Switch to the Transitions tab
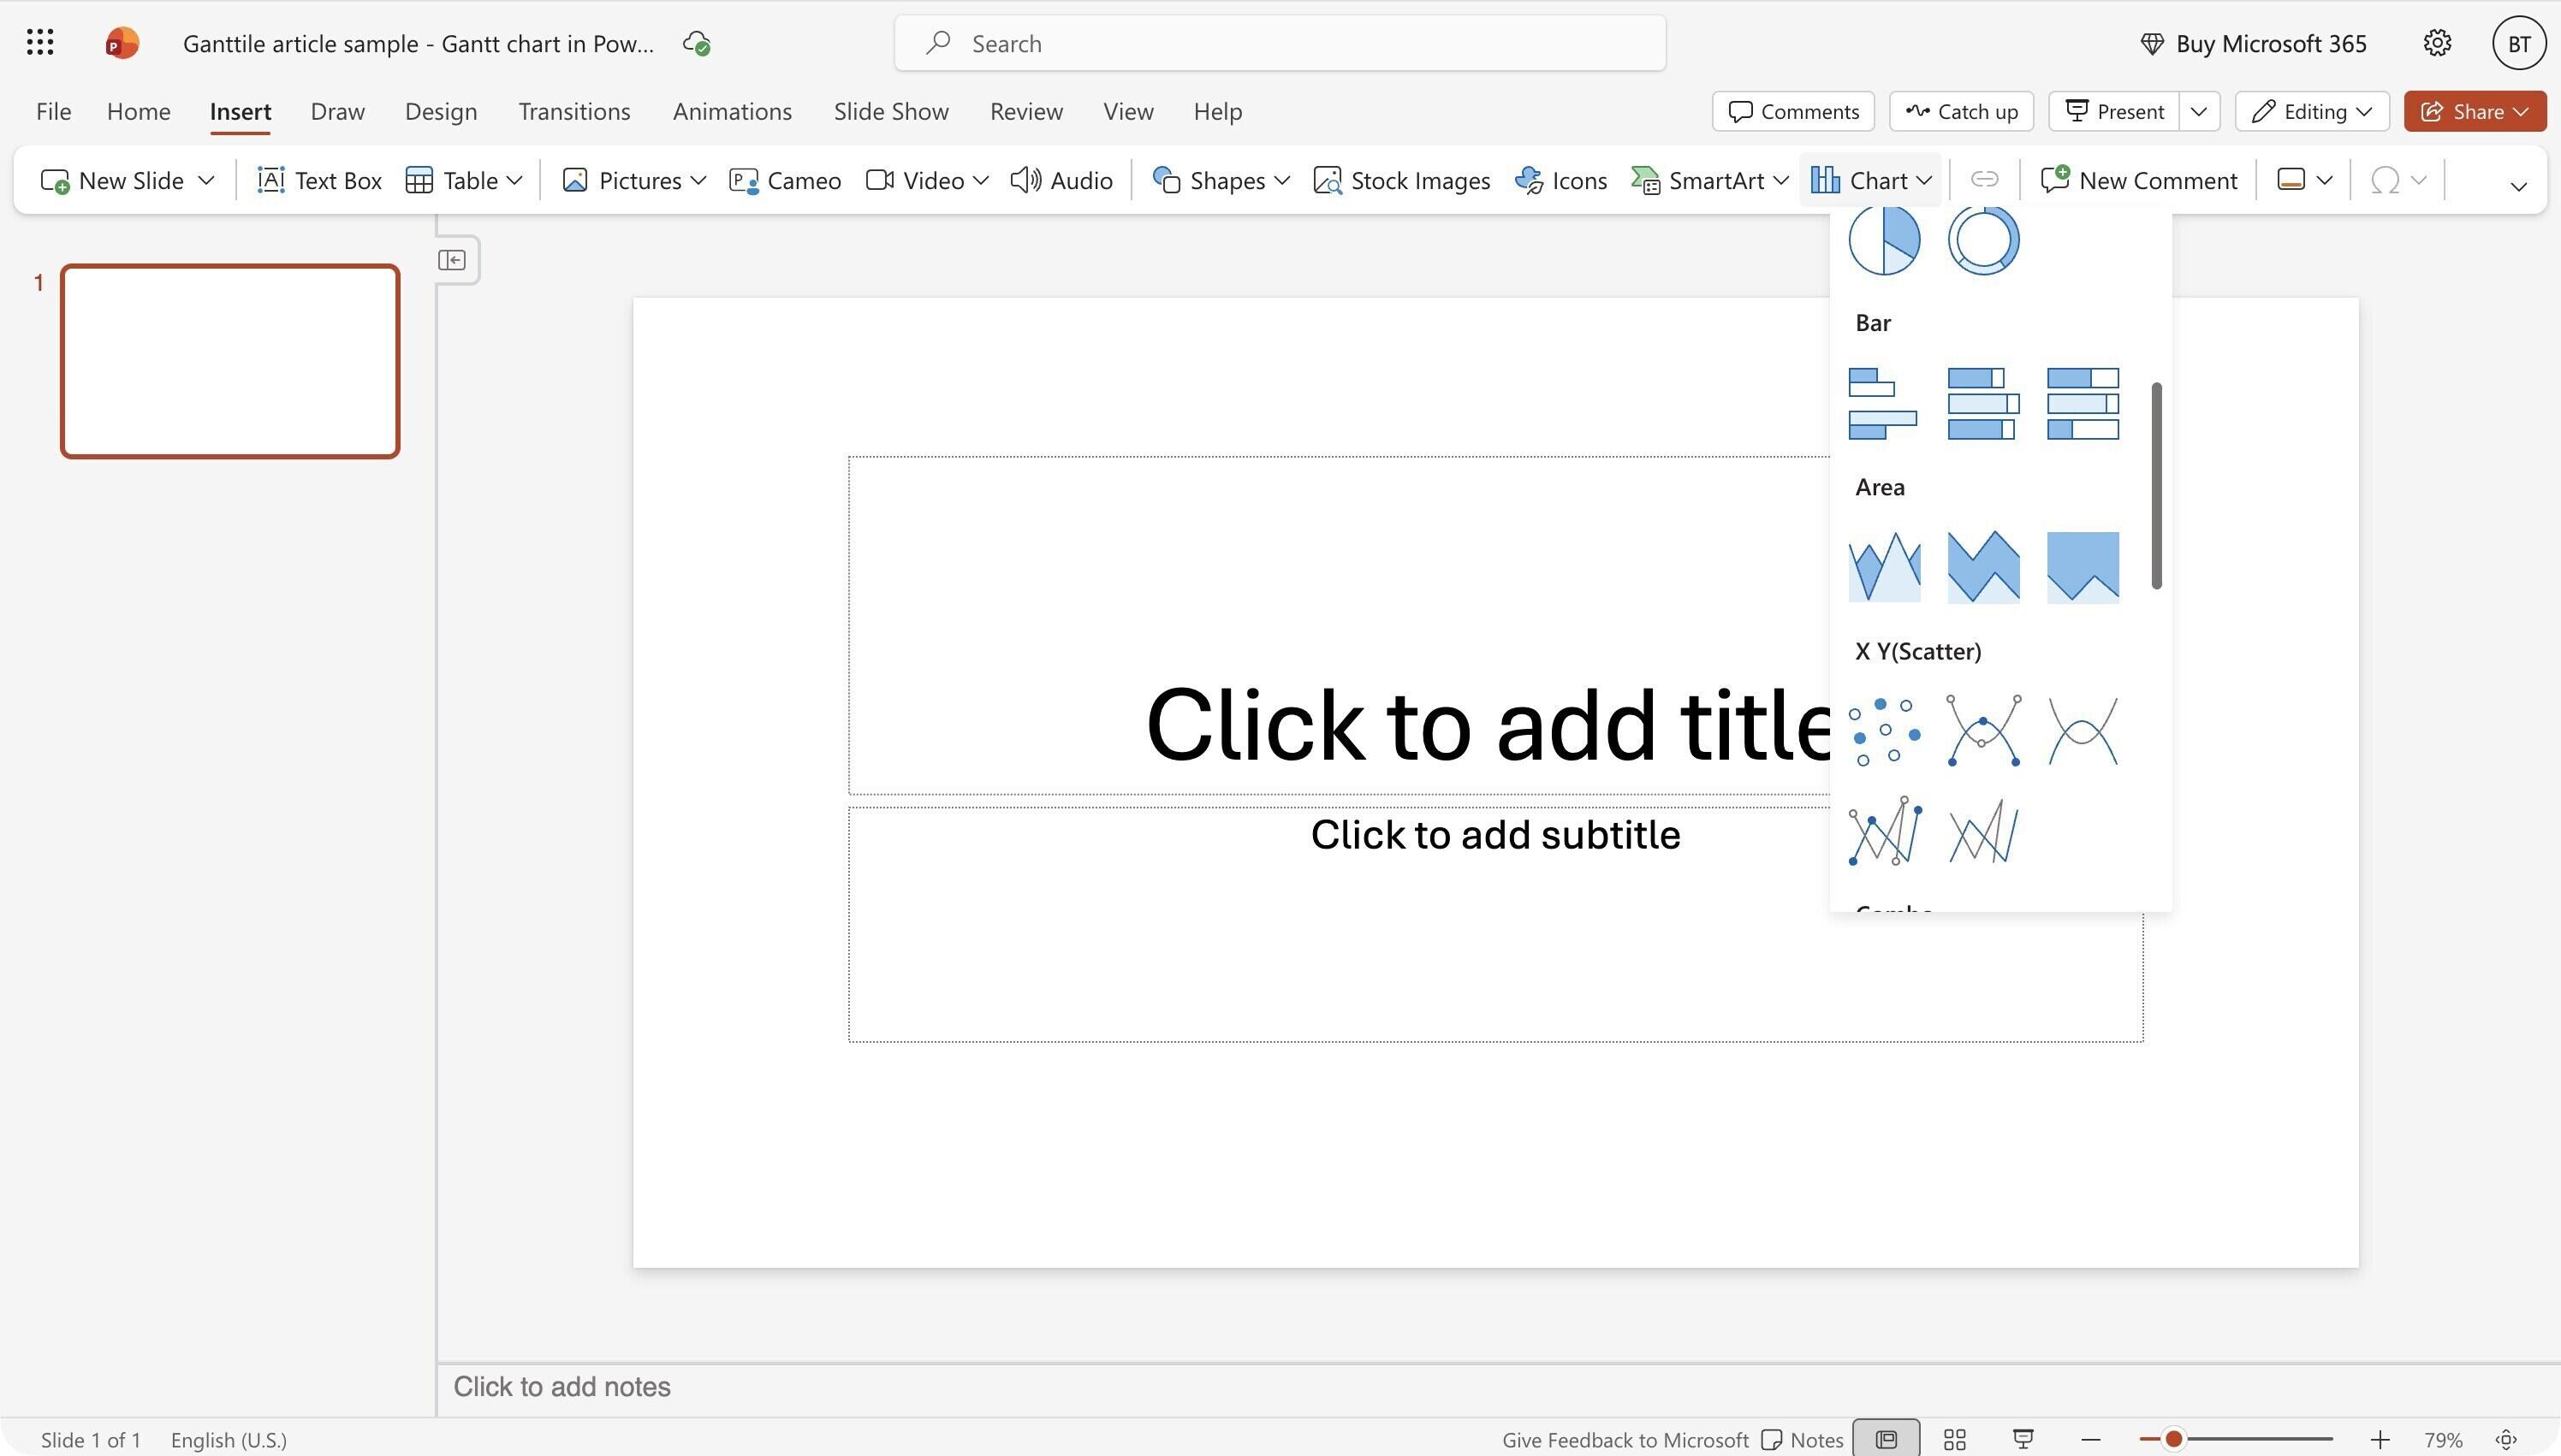 (x=574, y=111)
